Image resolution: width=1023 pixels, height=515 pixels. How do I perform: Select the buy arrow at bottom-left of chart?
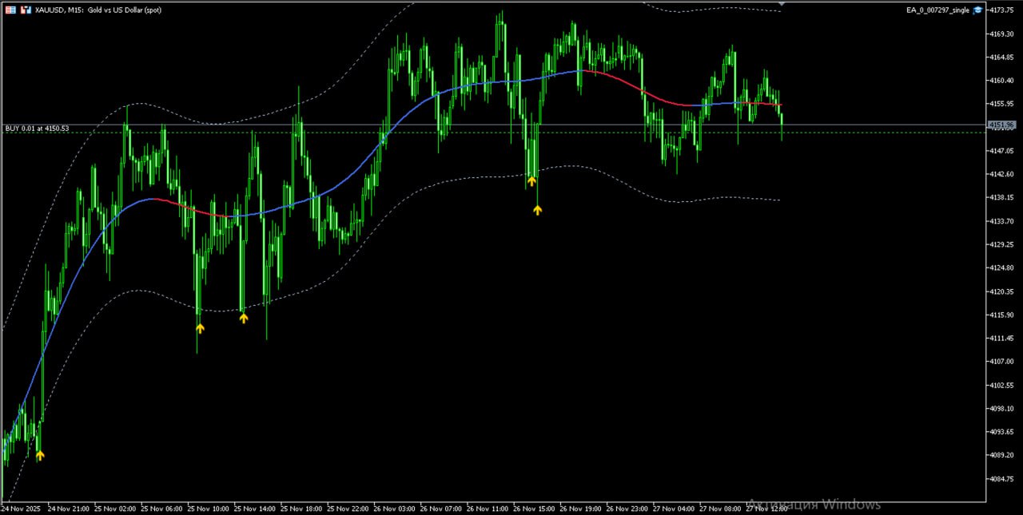click(40, 455)
